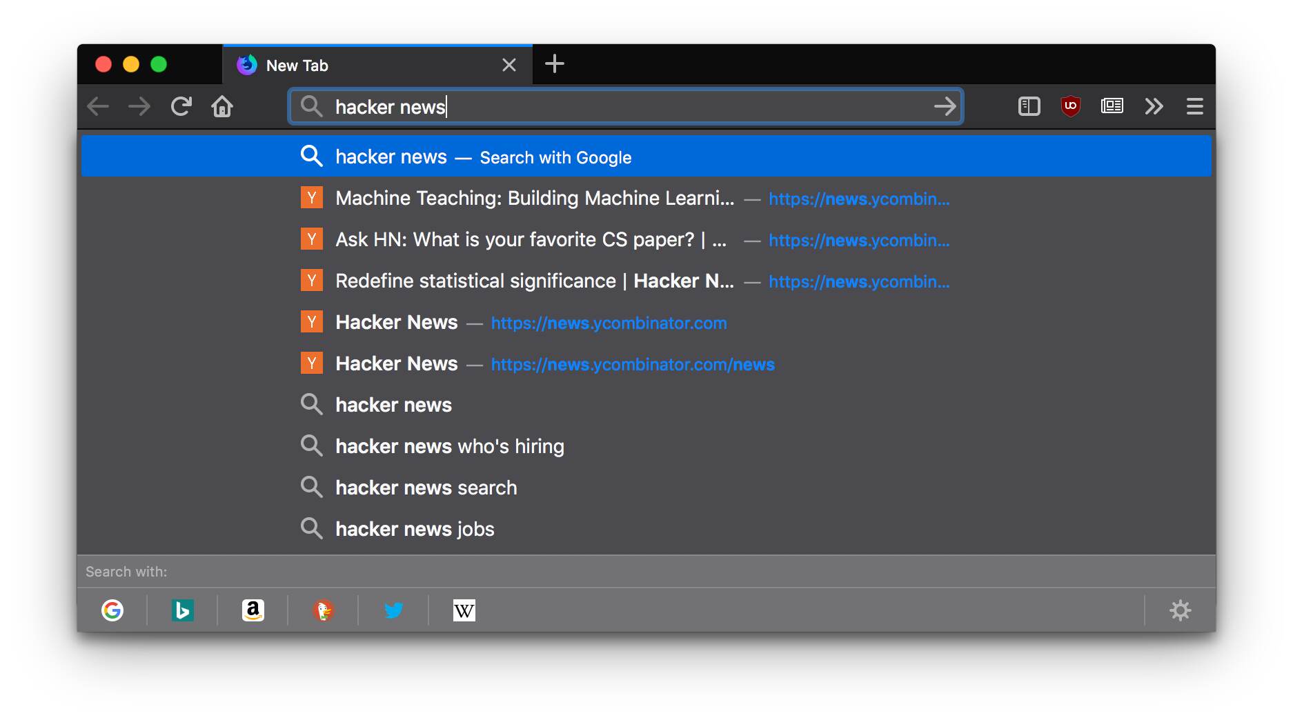
Task: Select DuckDuckGo search engine icon
Action: tap(324, 610)
